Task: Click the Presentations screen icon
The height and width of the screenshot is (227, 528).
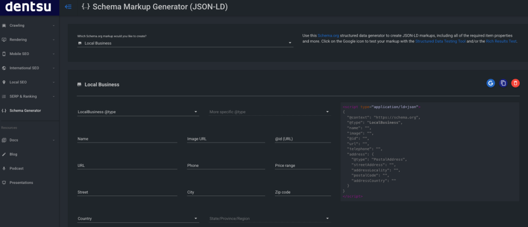Action: point(4,183)
